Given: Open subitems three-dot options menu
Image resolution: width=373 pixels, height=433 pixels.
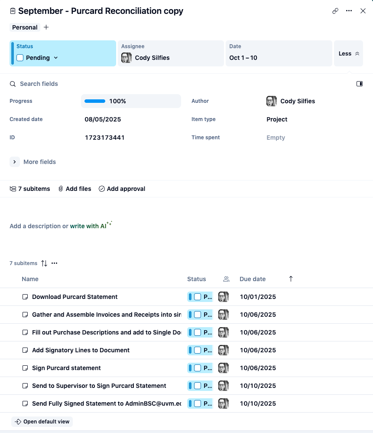Looking at the screenshot, I should (55, 263).
